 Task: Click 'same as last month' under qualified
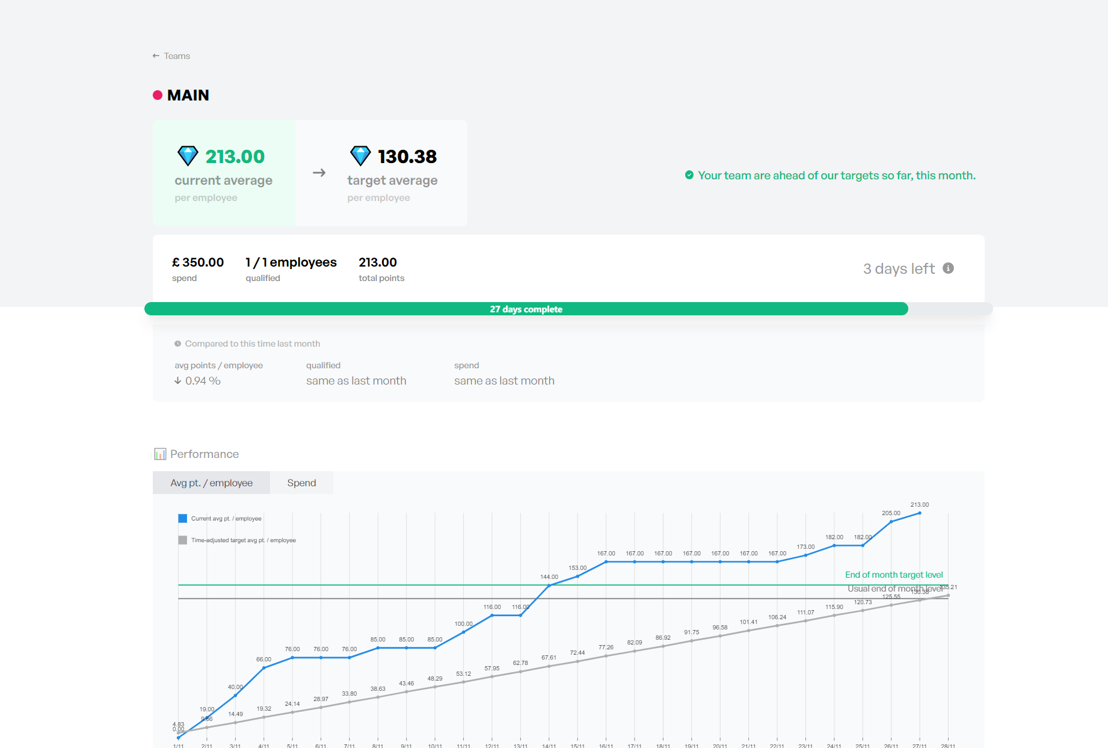[x=356, y=381]
